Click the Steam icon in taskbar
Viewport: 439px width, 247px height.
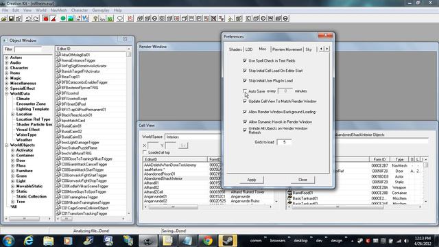click(x=228, y=241)
